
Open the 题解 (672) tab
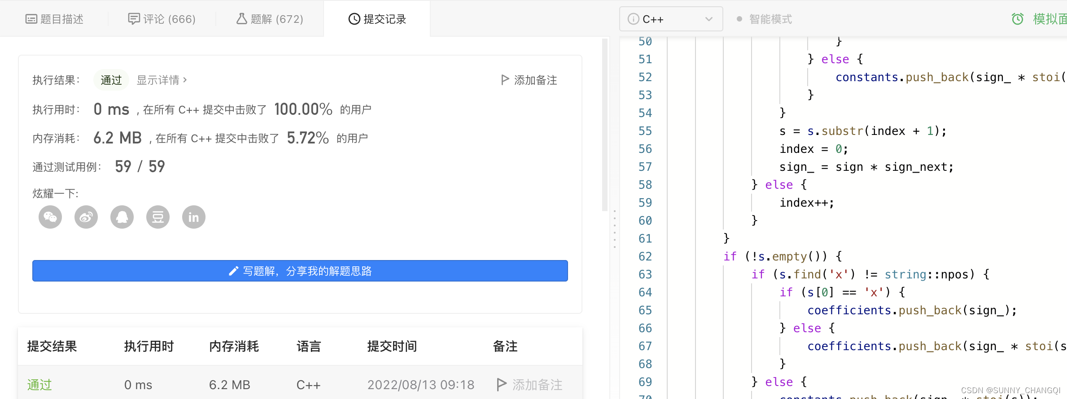(x=270, y=19)
